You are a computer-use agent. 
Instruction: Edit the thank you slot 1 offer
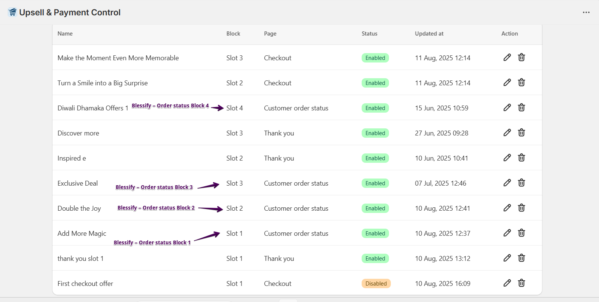pyautogui.click(x=507, y=258)
